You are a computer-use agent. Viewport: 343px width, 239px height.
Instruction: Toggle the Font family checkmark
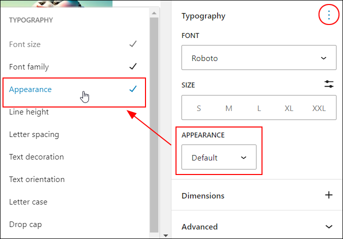tap(133, 66)
